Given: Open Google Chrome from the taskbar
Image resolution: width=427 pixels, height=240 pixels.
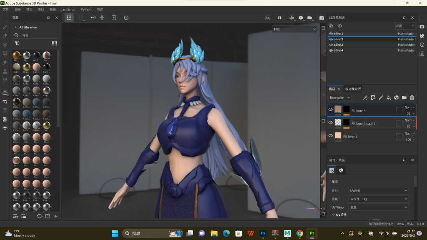Looking at the screenshot, I should pyautogui.click(x=299, y=233).
